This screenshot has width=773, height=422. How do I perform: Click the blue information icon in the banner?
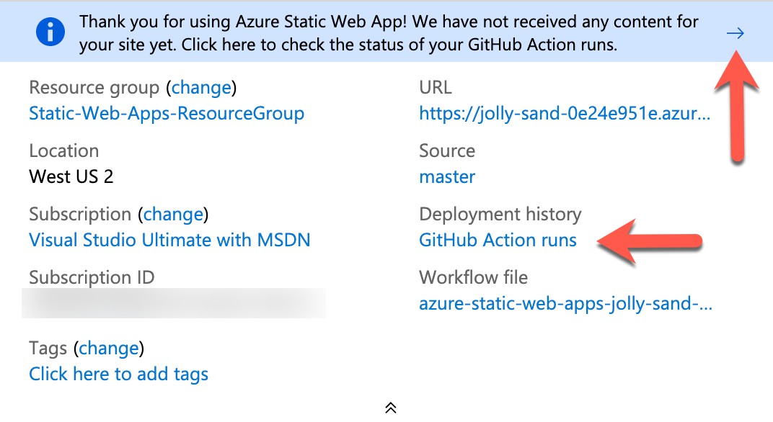(50, 32)
